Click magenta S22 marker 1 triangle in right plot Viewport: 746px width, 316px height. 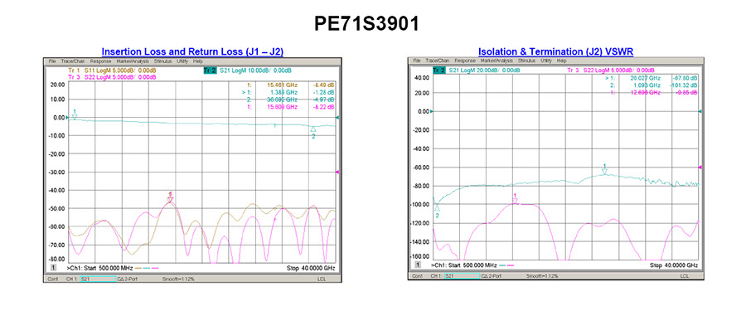coord(514,202)
